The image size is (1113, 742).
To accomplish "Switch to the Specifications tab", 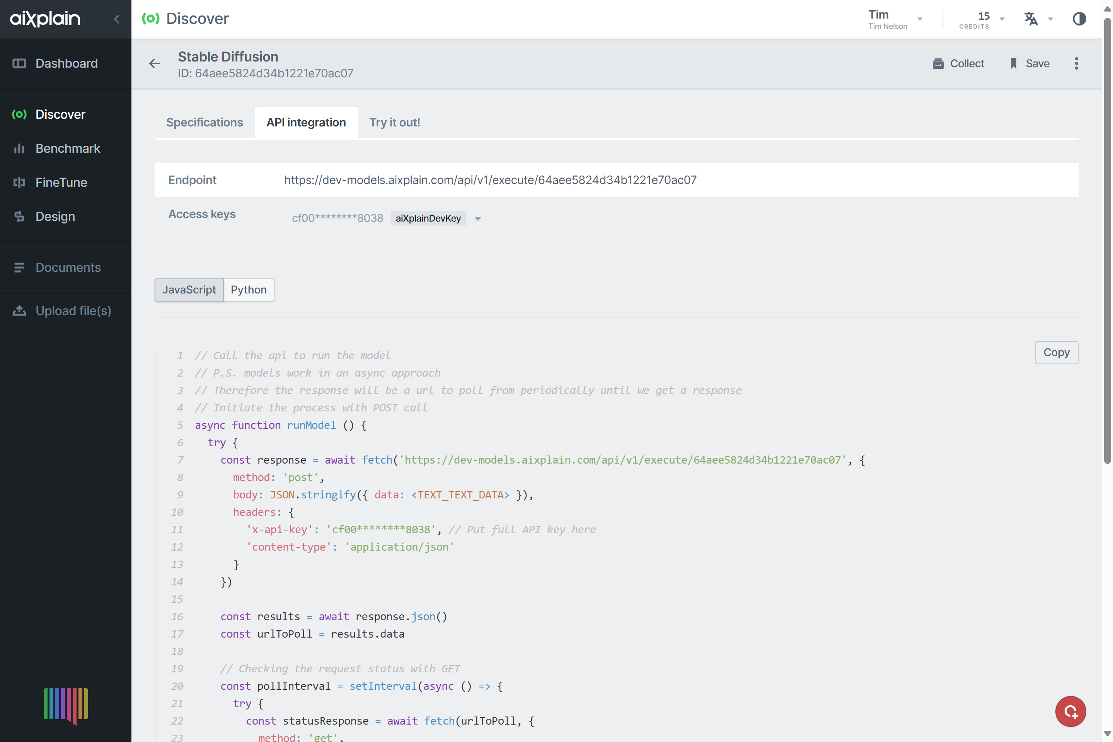I will [205, 123].
